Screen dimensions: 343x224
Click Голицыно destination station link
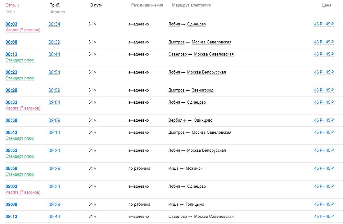pyautogui.click(x=195, y=204)
